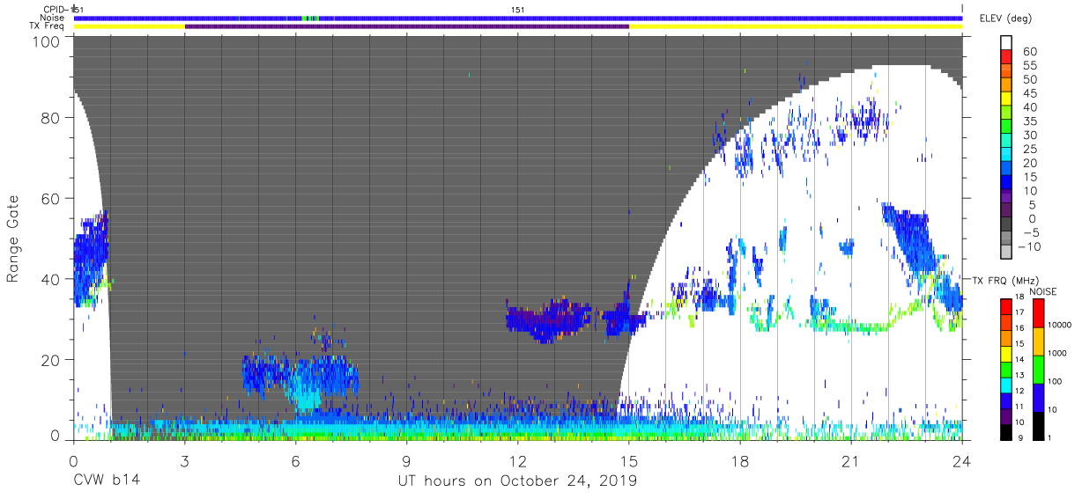Click the -5 value on the ELEV scale
This screenshot has height=499, width=1082.
[1029, 233]
